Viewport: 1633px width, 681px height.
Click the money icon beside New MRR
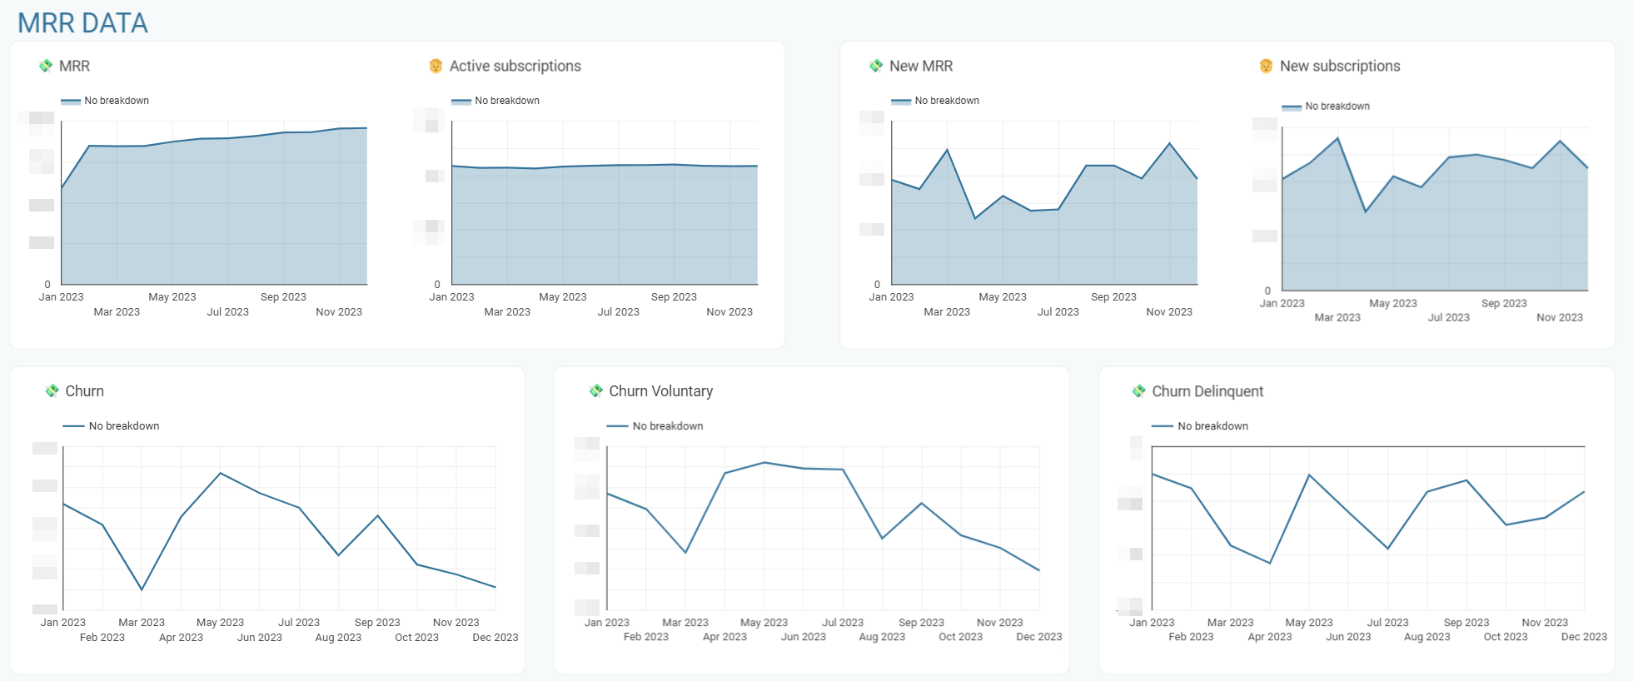[x=876, y=66]
